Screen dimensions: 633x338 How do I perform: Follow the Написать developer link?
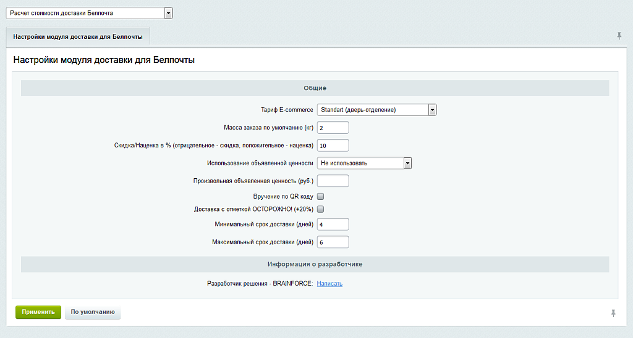[x=329, y=284]
